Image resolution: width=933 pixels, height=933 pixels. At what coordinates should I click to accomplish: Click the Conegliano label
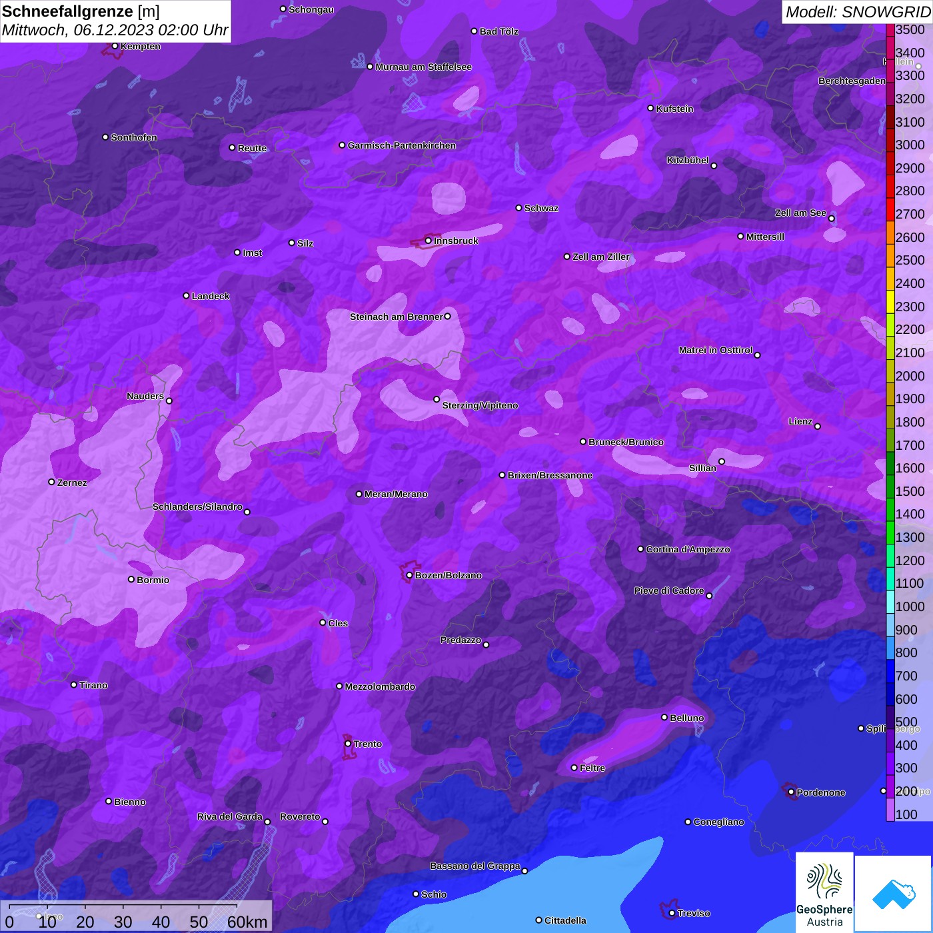click(718, 822)
